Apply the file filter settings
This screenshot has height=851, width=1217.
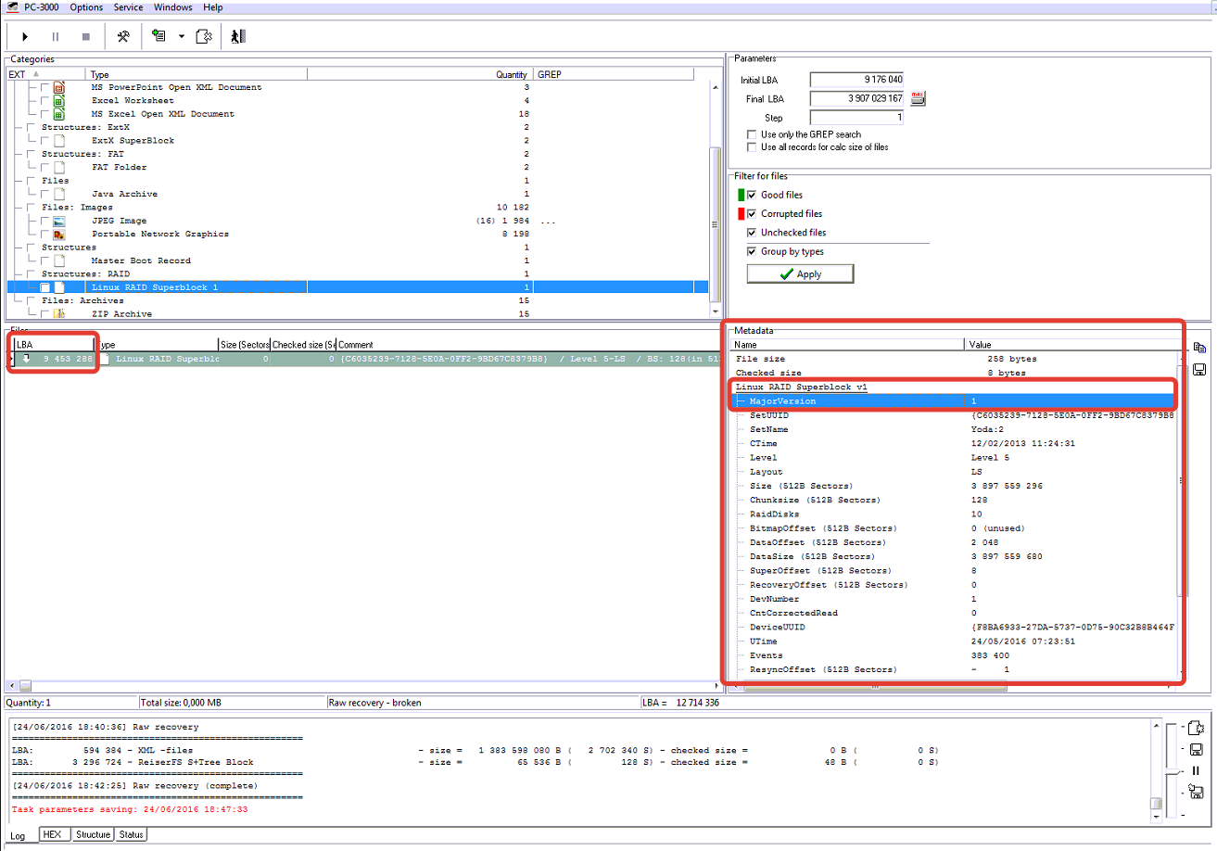800,274
